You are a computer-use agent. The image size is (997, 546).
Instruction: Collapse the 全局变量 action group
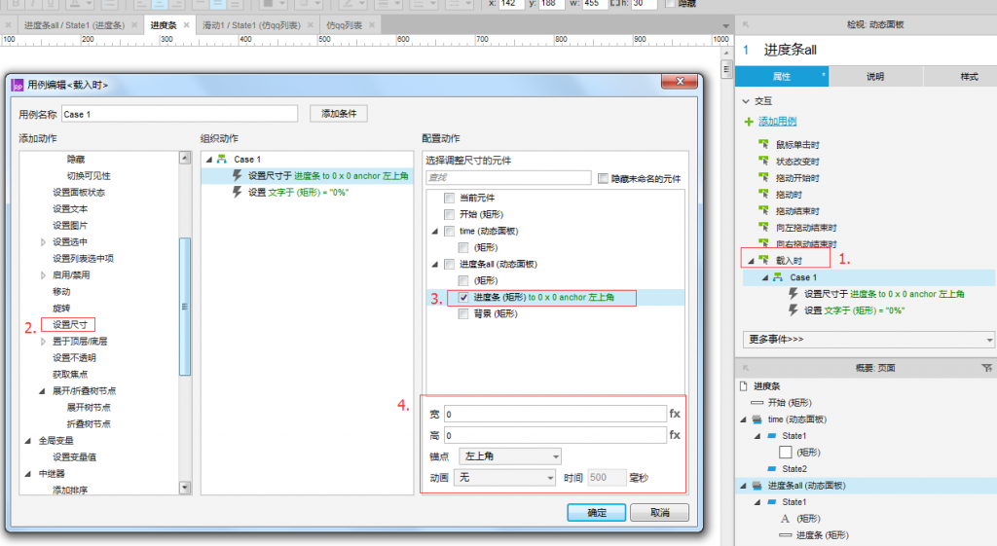[28, 441]
